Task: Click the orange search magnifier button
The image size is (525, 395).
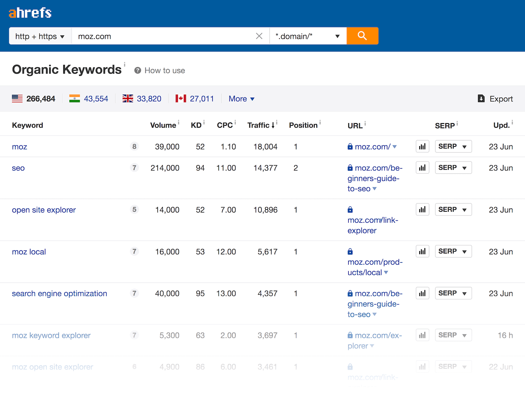Action: tap(362, 36)
